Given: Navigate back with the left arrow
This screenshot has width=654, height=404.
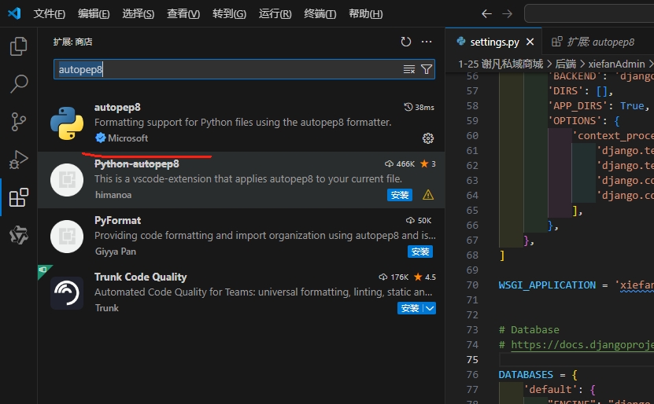Looking at the screenshot, I should (486, 13).
